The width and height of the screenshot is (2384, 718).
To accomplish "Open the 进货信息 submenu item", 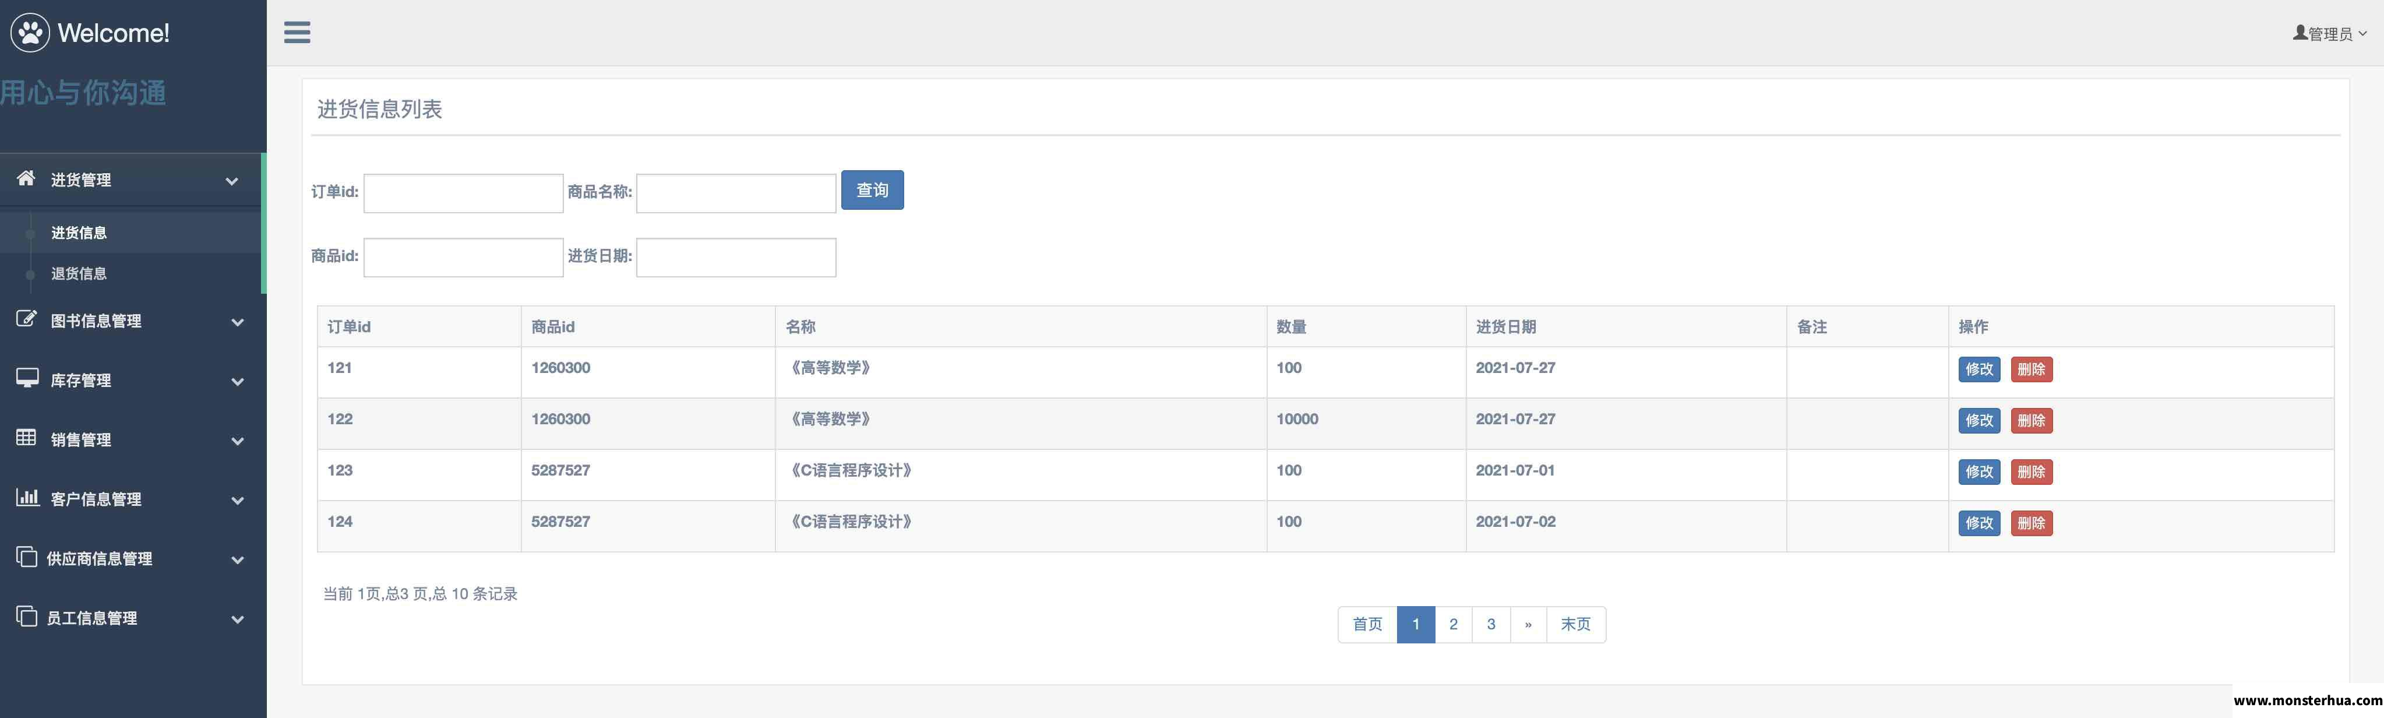I will click(79, 233).
